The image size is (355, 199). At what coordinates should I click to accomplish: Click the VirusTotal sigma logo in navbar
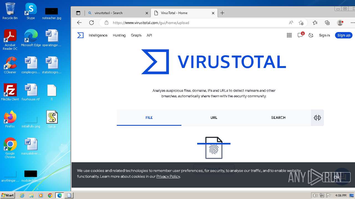pyautogui.click(x=80, y=35)
